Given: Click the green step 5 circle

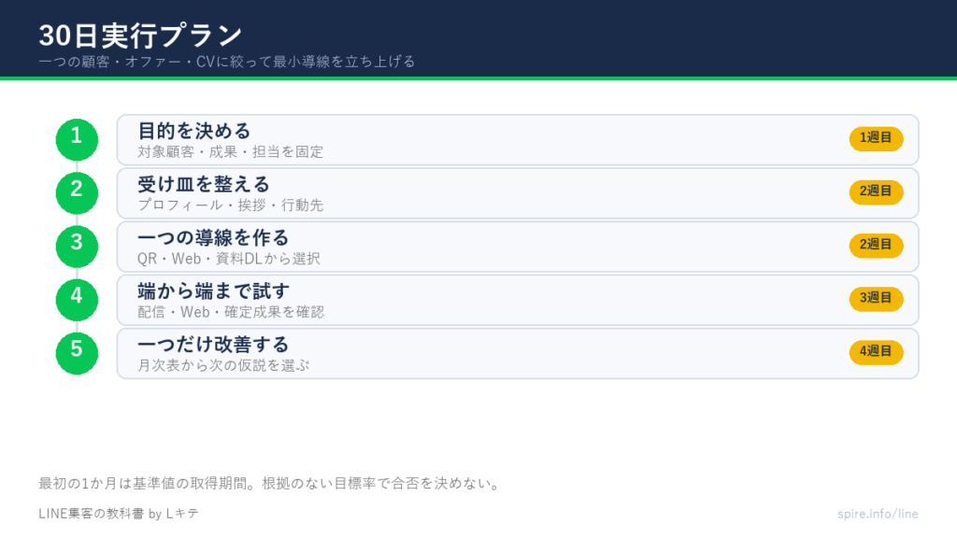Looking at the screenshot, I should point(77,353).
